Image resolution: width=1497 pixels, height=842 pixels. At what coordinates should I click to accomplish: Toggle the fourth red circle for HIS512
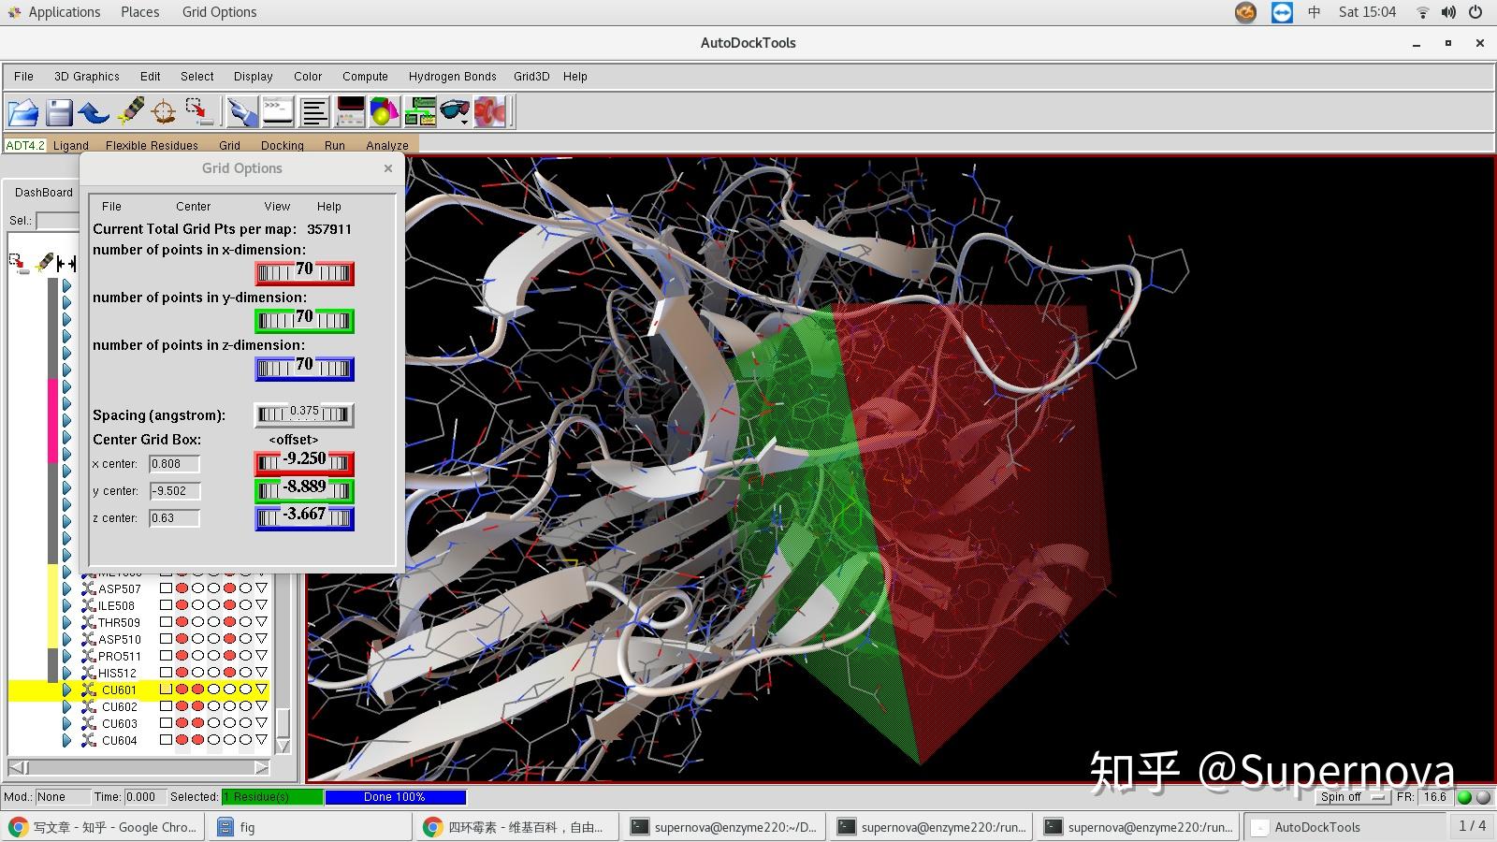click(x=229, y=673)
